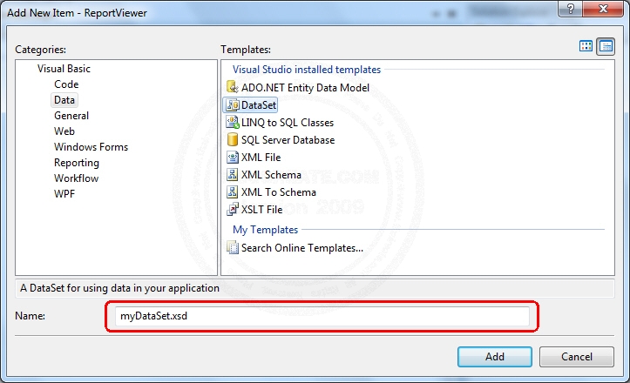Click the XML Schema icon
This screenshot has height=383, width=630.
point(233,174)
